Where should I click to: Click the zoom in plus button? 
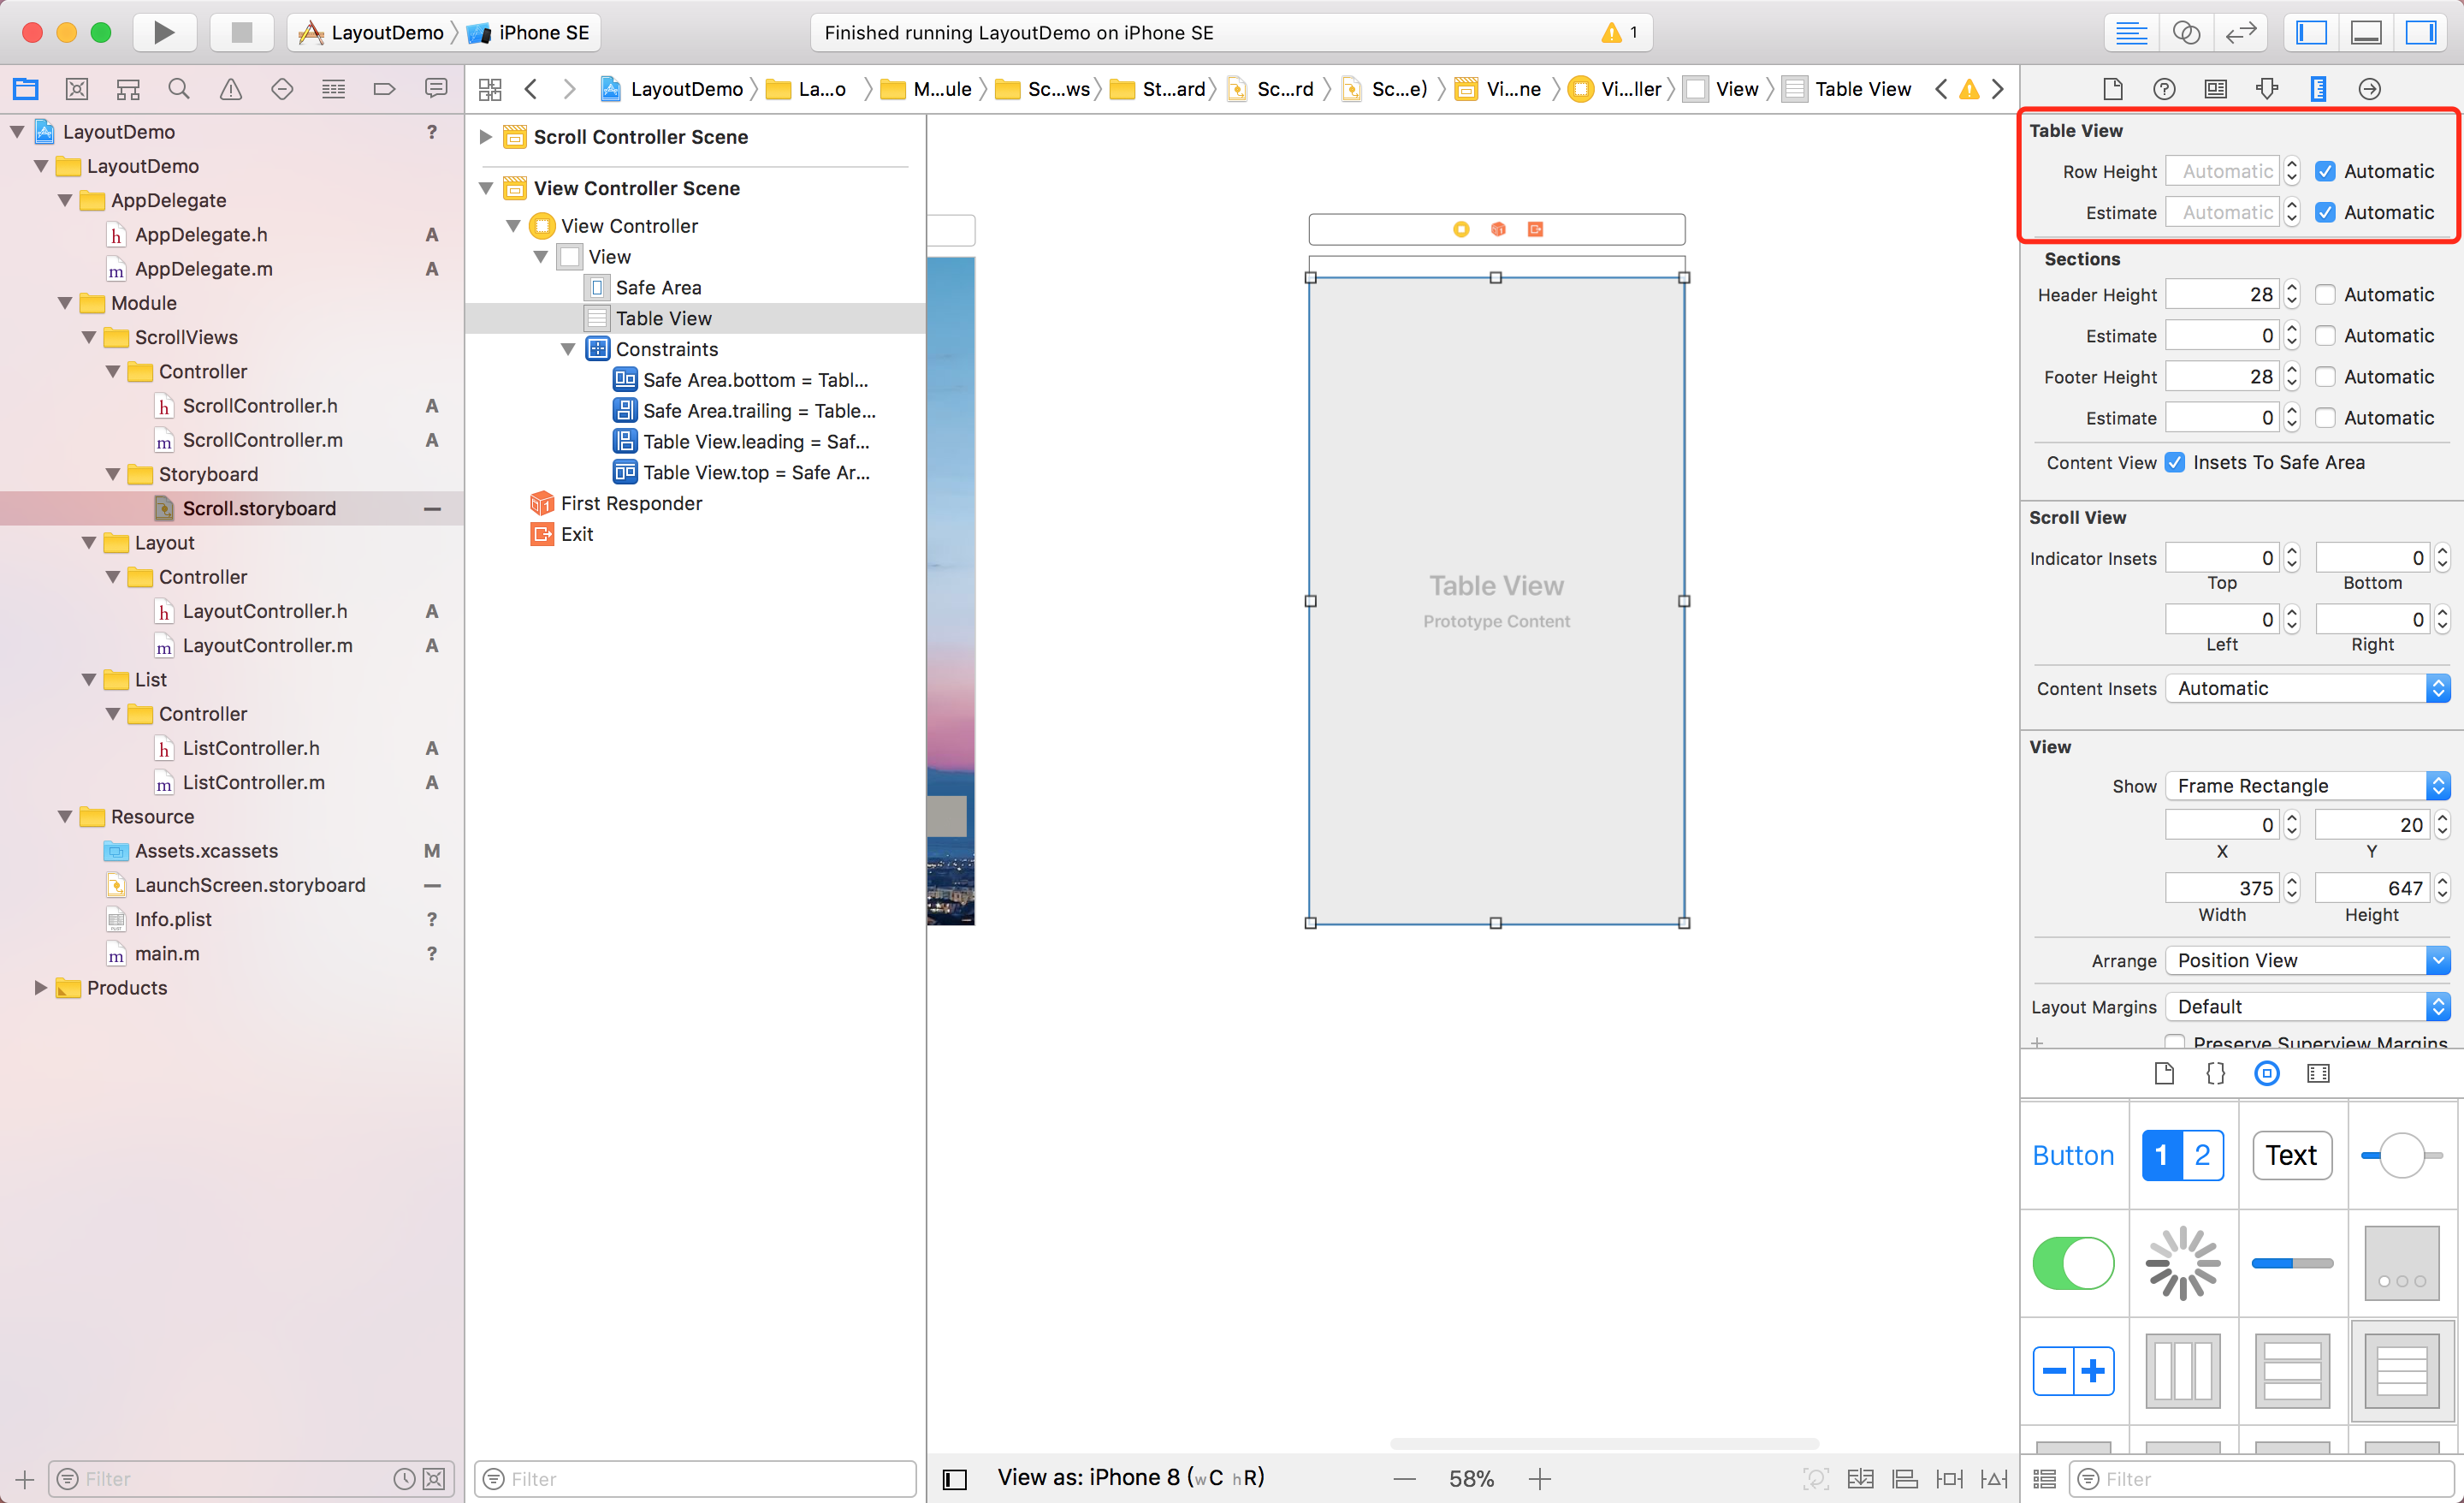[x=1539, y=1478]
